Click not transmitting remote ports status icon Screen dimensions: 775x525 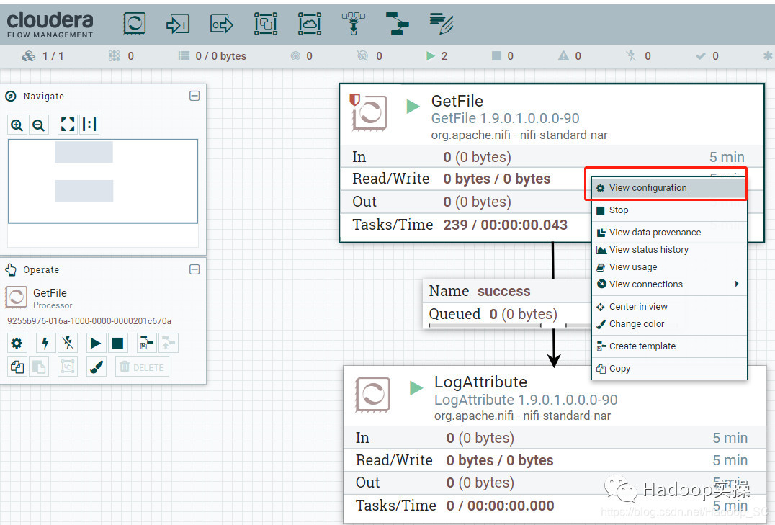[x=362, y=56]
